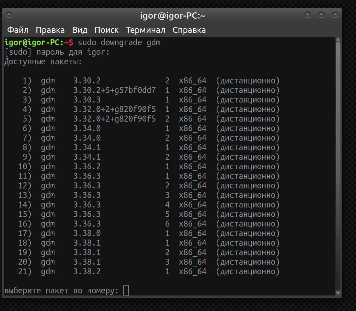This screenshot has width=356, height=311.
Task: Open the Вид menu
Action: click(x=80, y=30)
